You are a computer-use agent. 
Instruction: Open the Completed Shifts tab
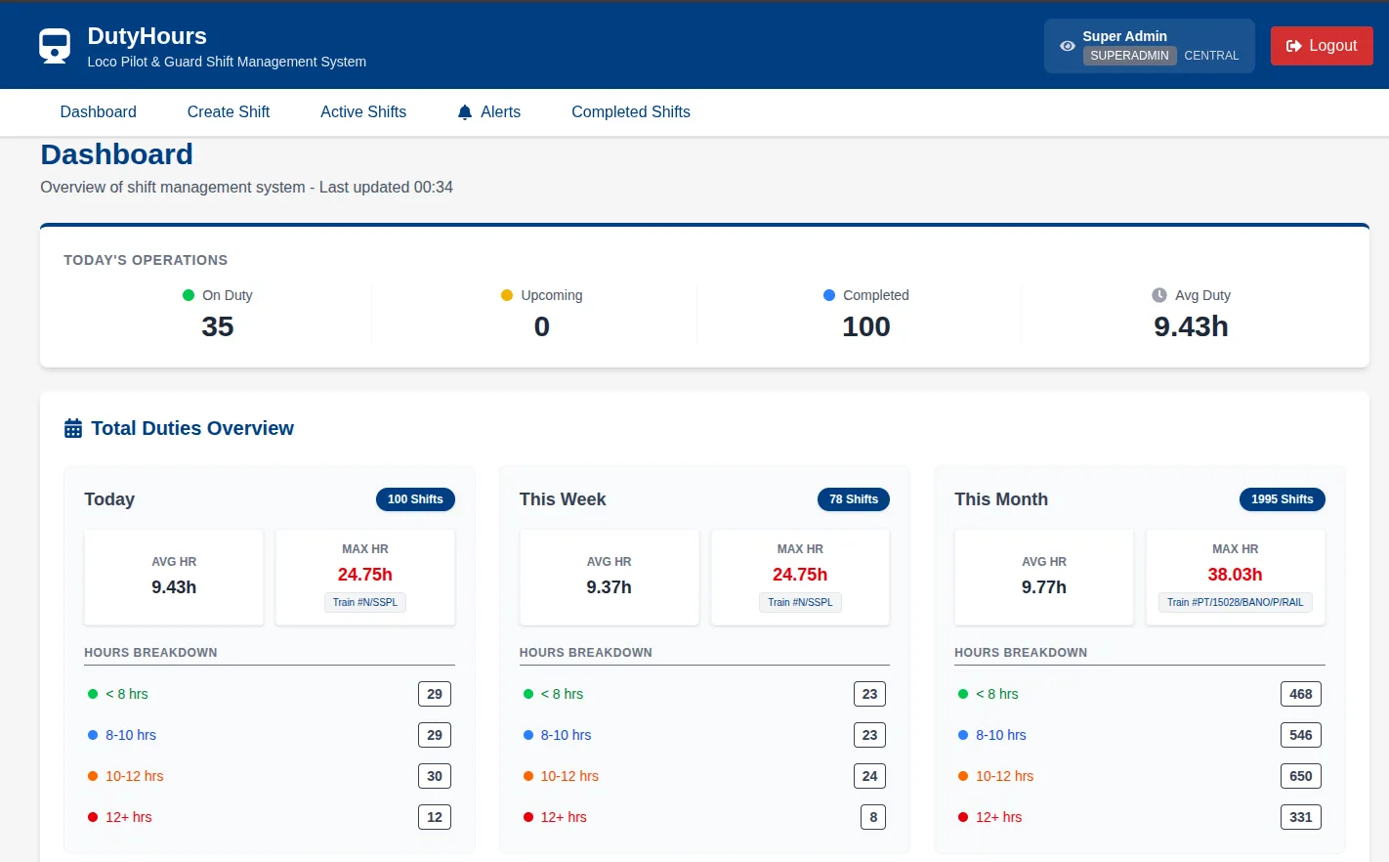click(631, 112)
